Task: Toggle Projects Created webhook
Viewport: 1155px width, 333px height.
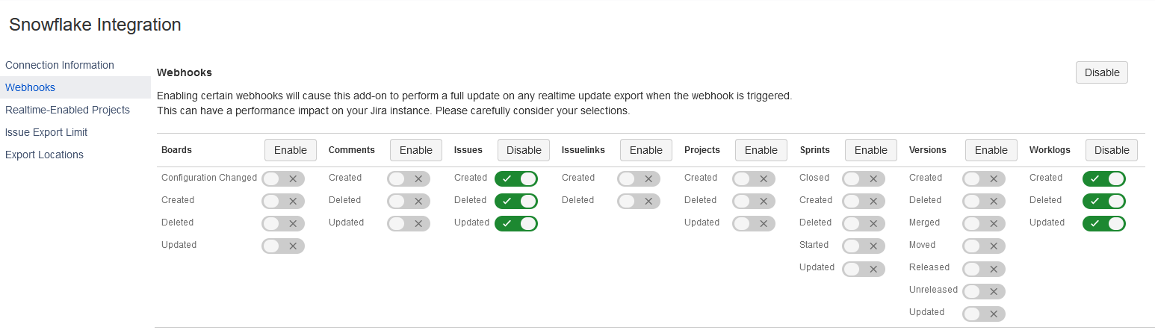Action: pos(754,179)
